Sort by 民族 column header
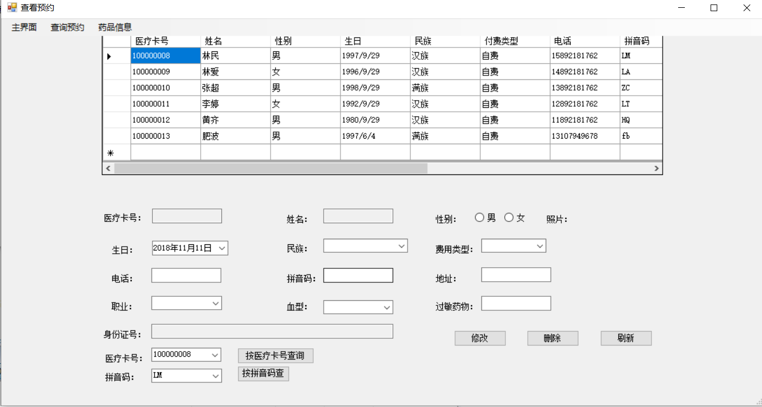 pos(445,41)
